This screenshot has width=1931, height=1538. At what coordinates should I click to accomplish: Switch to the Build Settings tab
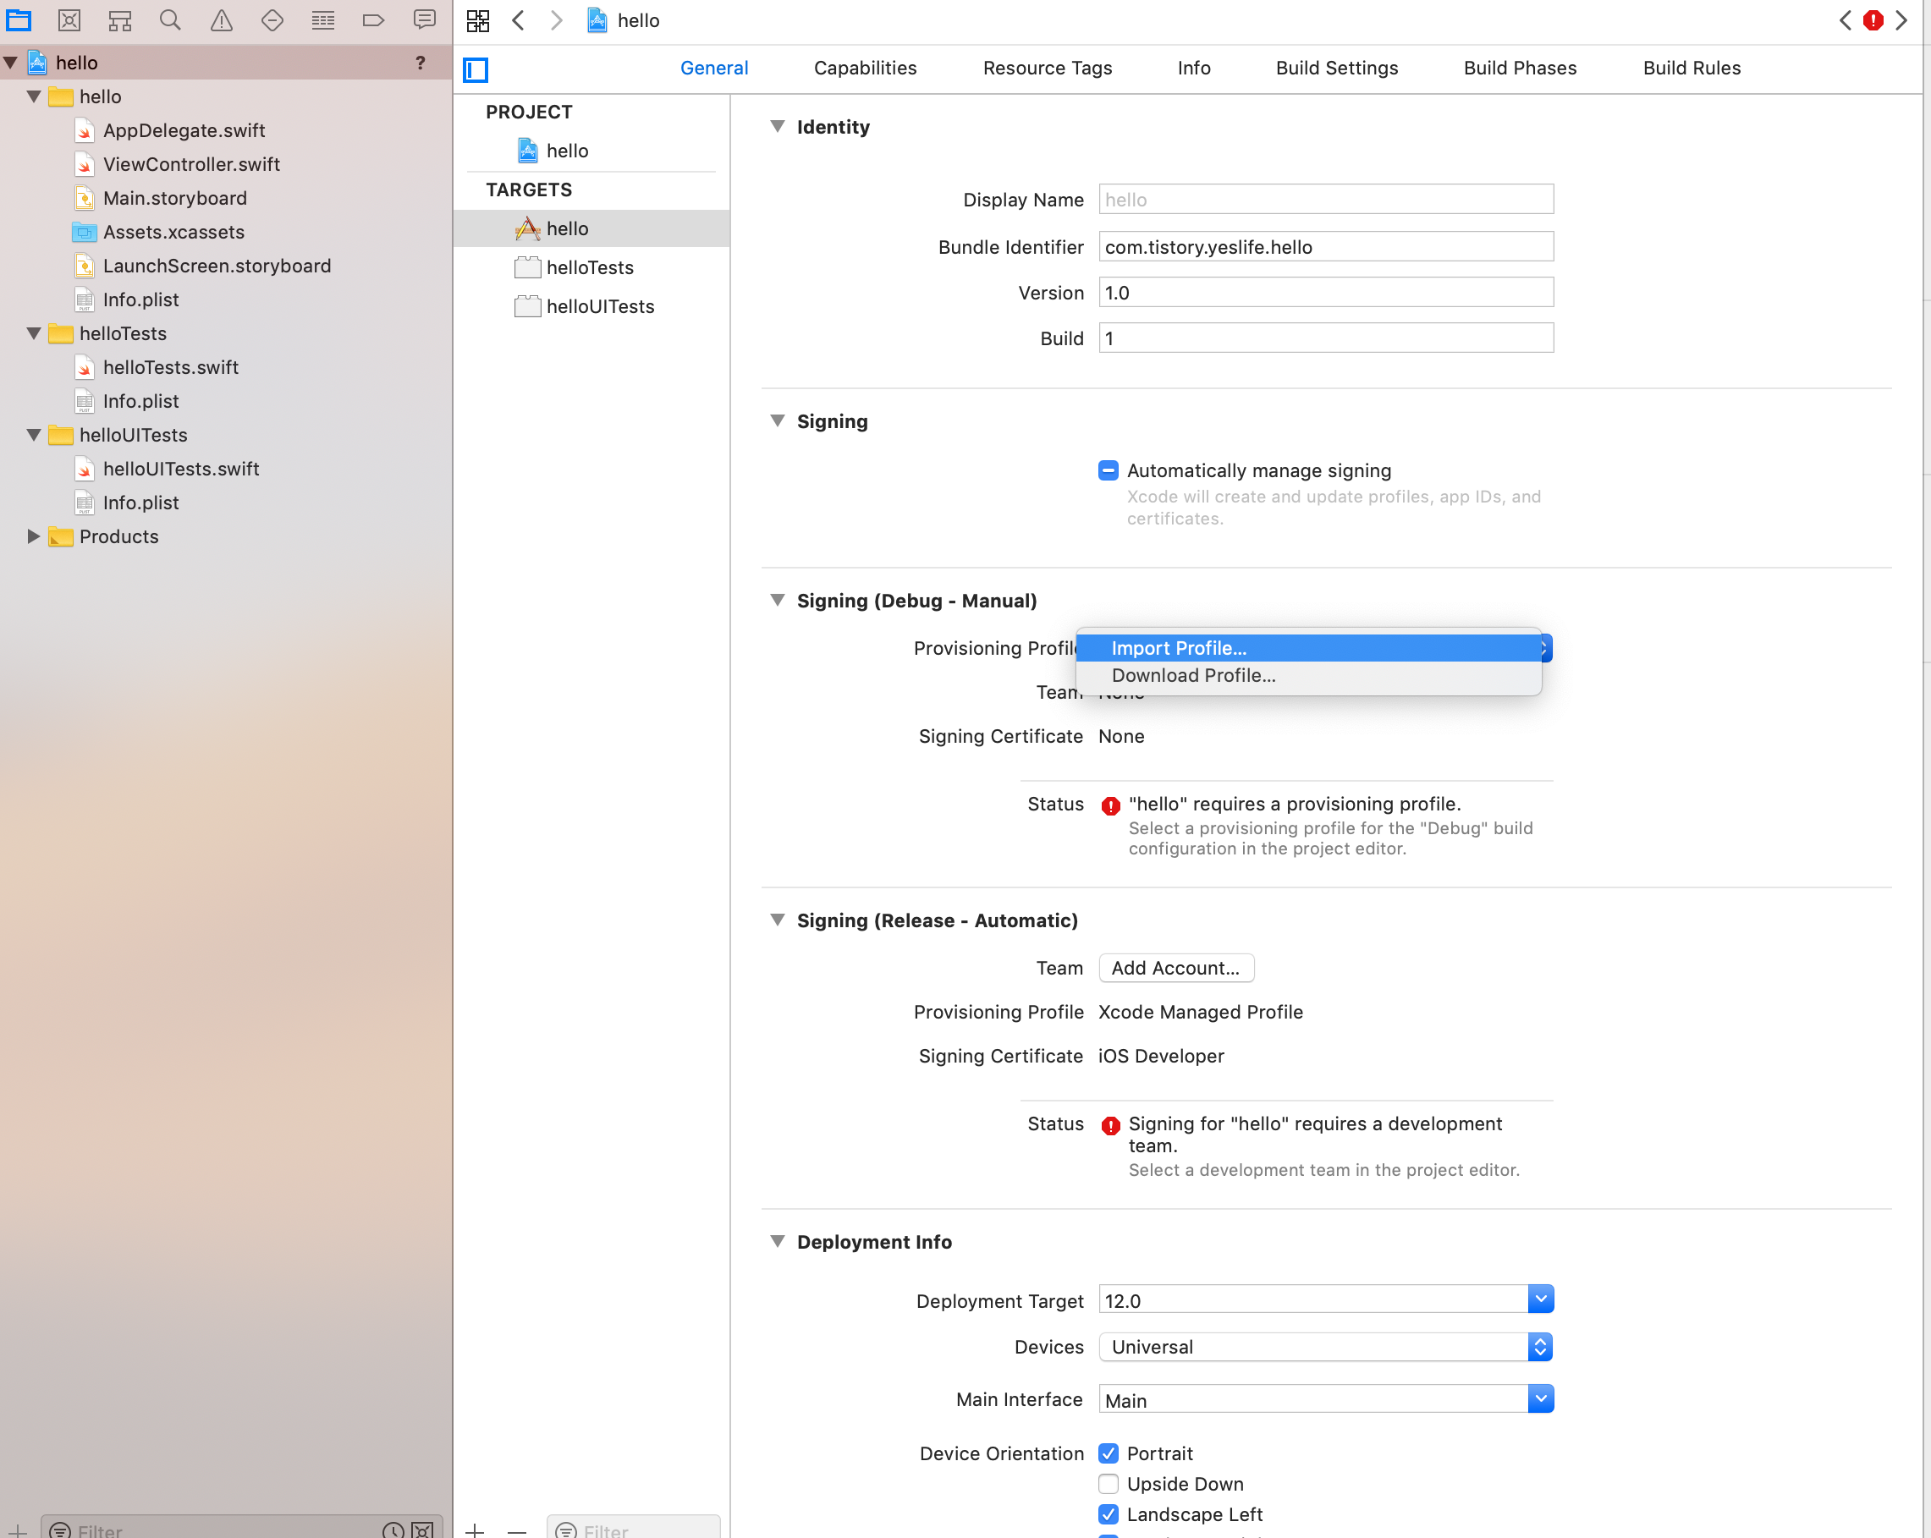(1336, 68)
